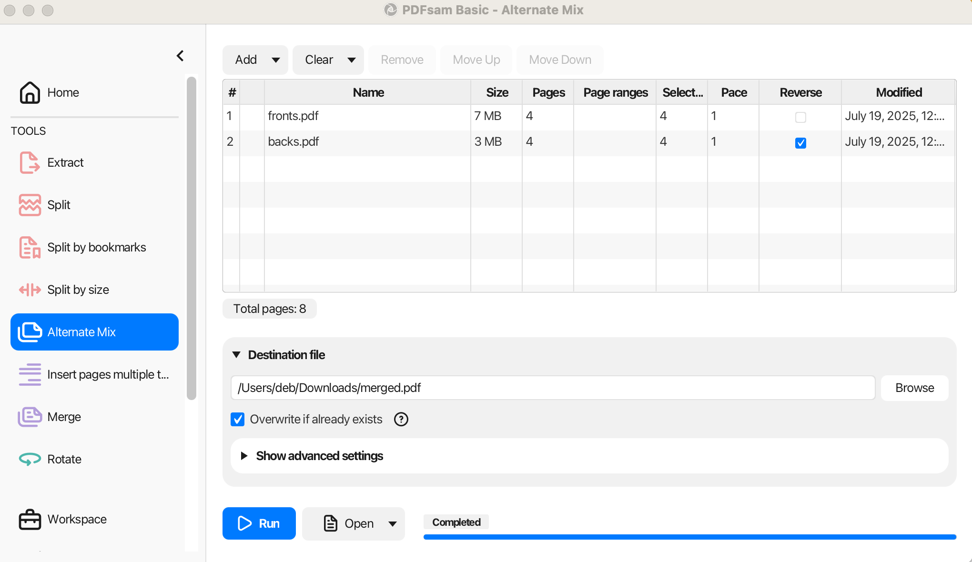
Task: Click the help icon beside Overwrite option
Action: (x=401, y=419)
